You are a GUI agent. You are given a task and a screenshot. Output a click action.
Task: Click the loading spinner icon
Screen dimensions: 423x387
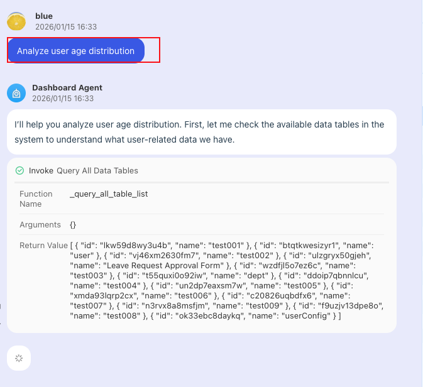pyautogui.click(x=19, y=358)
